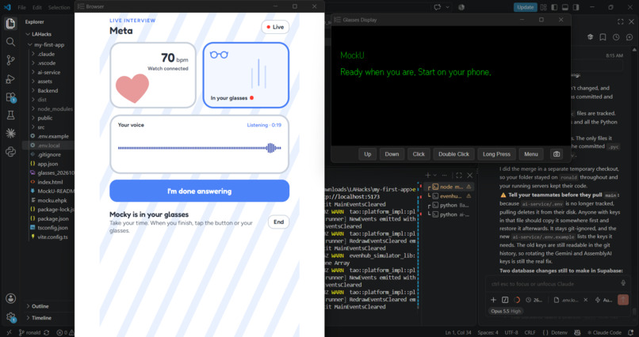Open Edit menu

point(37,7)
